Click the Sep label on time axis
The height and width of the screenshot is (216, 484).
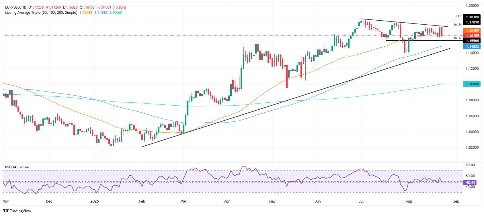pos(456,201)
